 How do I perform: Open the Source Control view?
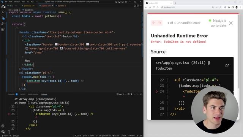[3, 18]
